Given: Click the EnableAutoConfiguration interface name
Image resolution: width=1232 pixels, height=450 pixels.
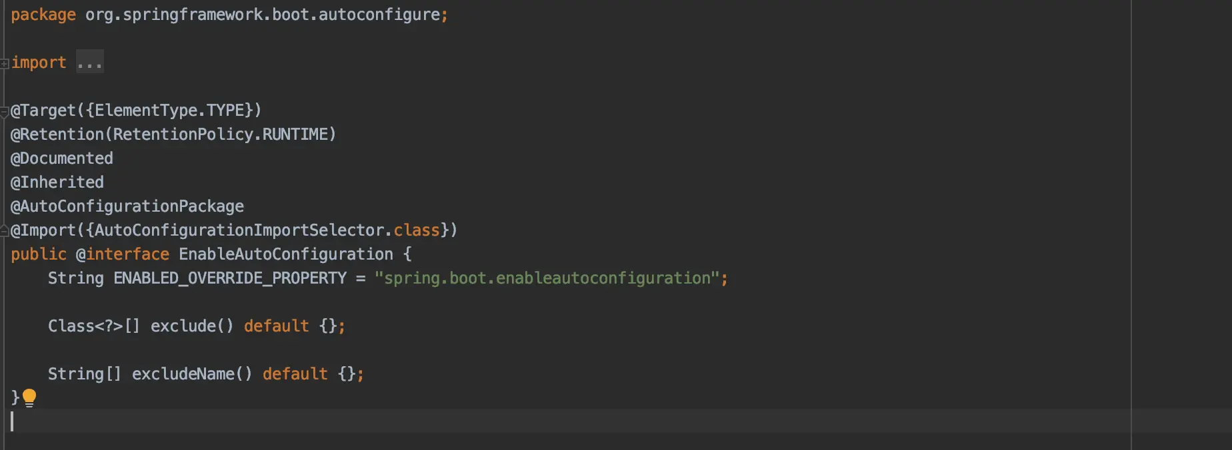Looking at the screenshot, I should tap(286, 254).
